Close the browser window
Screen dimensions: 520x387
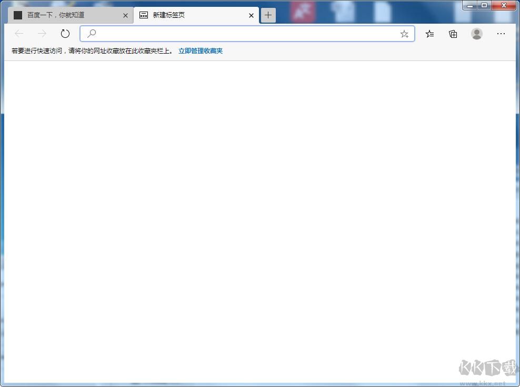click(504, 5)
